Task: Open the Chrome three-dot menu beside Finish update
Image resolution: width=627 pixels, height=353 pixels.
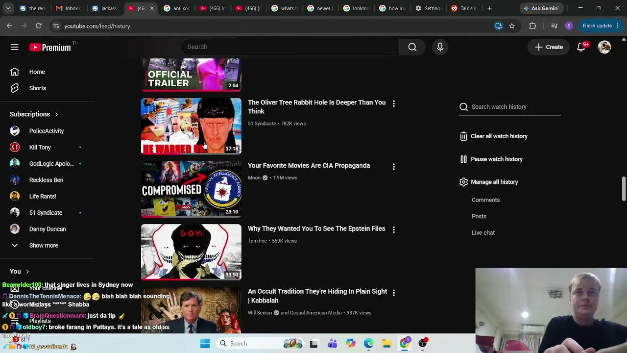Action: coord(618,26)
